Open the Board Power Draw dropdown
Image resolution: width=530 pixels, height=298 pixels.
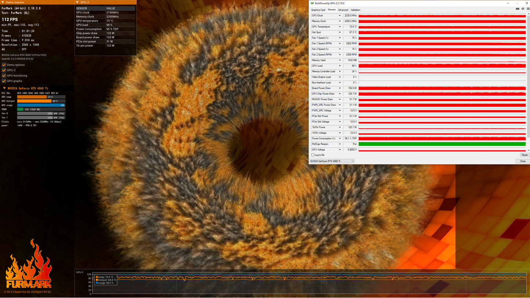[x=340, y=88]
